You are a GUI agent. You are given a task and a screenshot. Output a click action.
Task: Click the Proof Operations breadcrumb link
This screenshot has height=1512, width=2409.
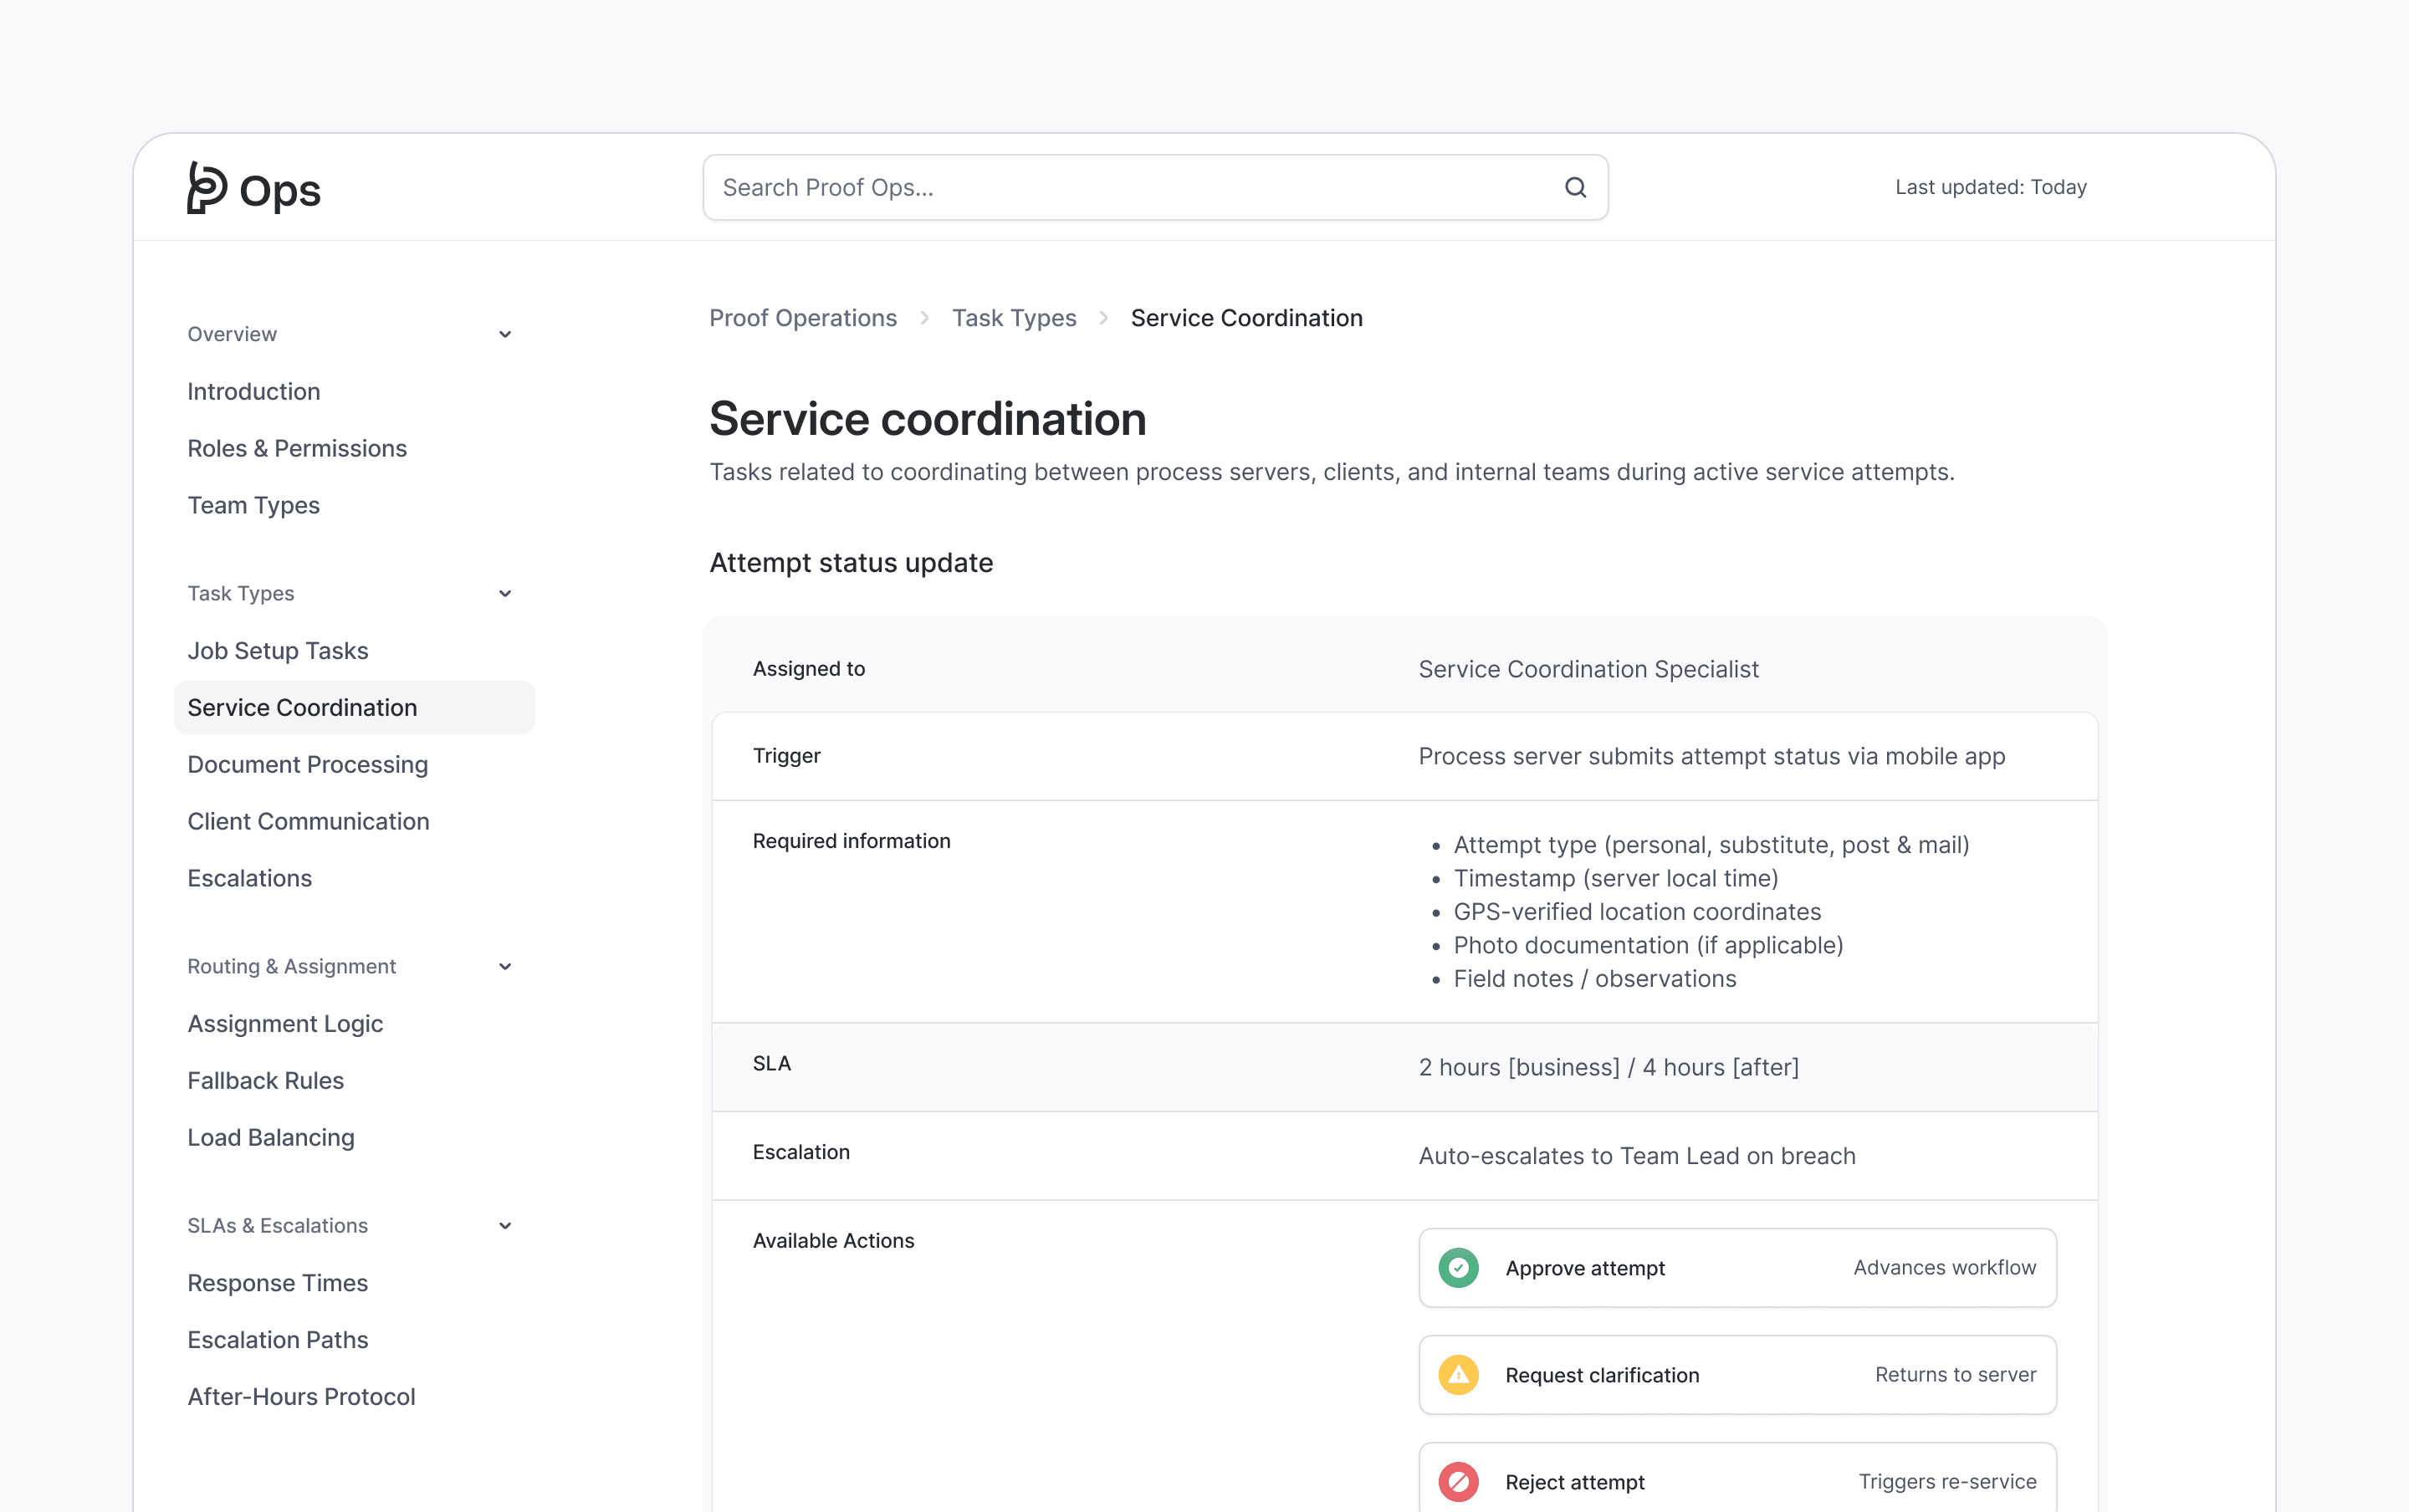pyautogui.click(x=802, y=318)
